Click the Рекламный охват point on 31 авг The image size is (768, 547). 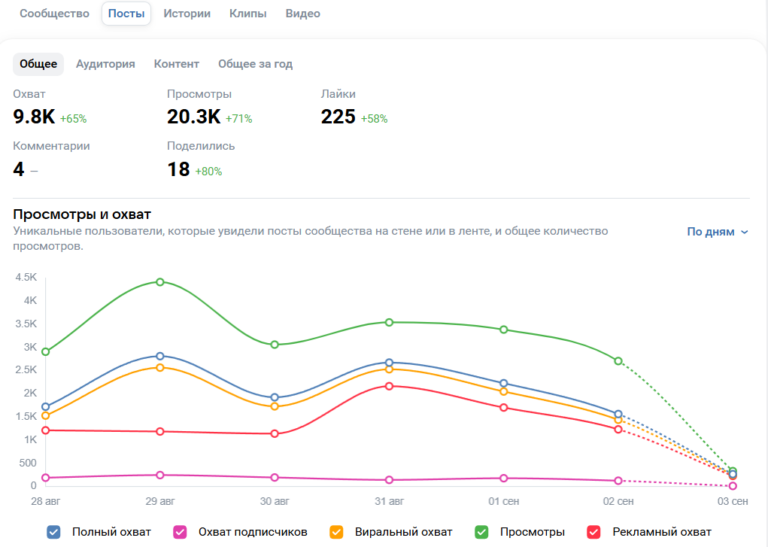(x=389, y=386)
